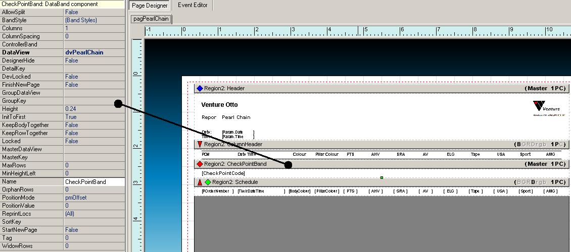Image resolution: width=571 pixels, height=252 pixels.
Task: Click the Columns value 1
Action: [x=94, y=28]
